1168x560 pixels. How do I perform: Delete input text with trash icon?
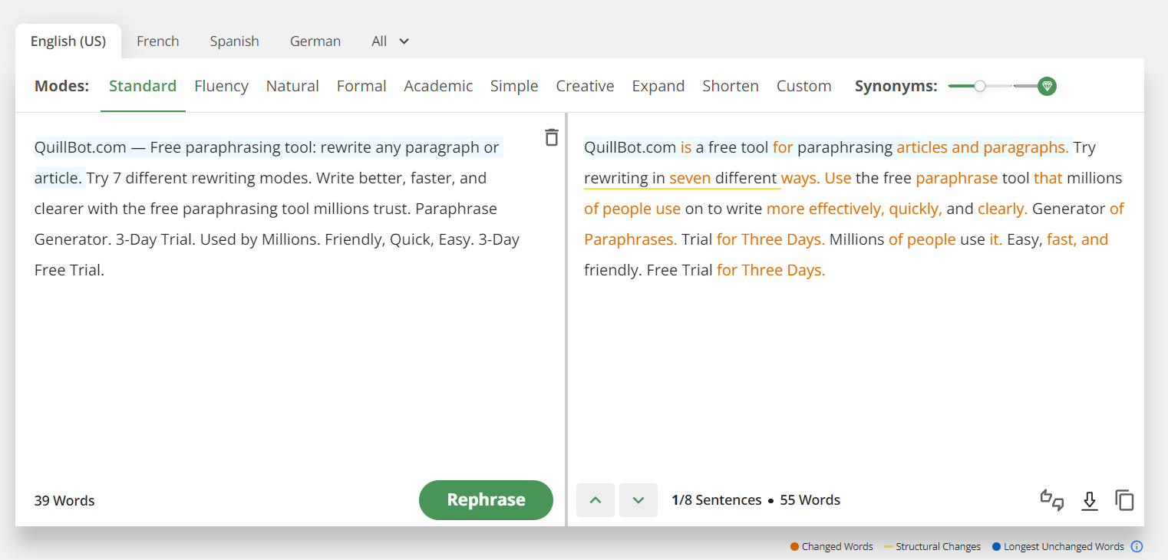click(x=551, y=137)
